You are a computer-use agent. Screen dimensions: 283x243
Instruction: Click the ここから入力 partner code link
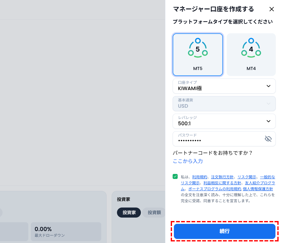188,161
